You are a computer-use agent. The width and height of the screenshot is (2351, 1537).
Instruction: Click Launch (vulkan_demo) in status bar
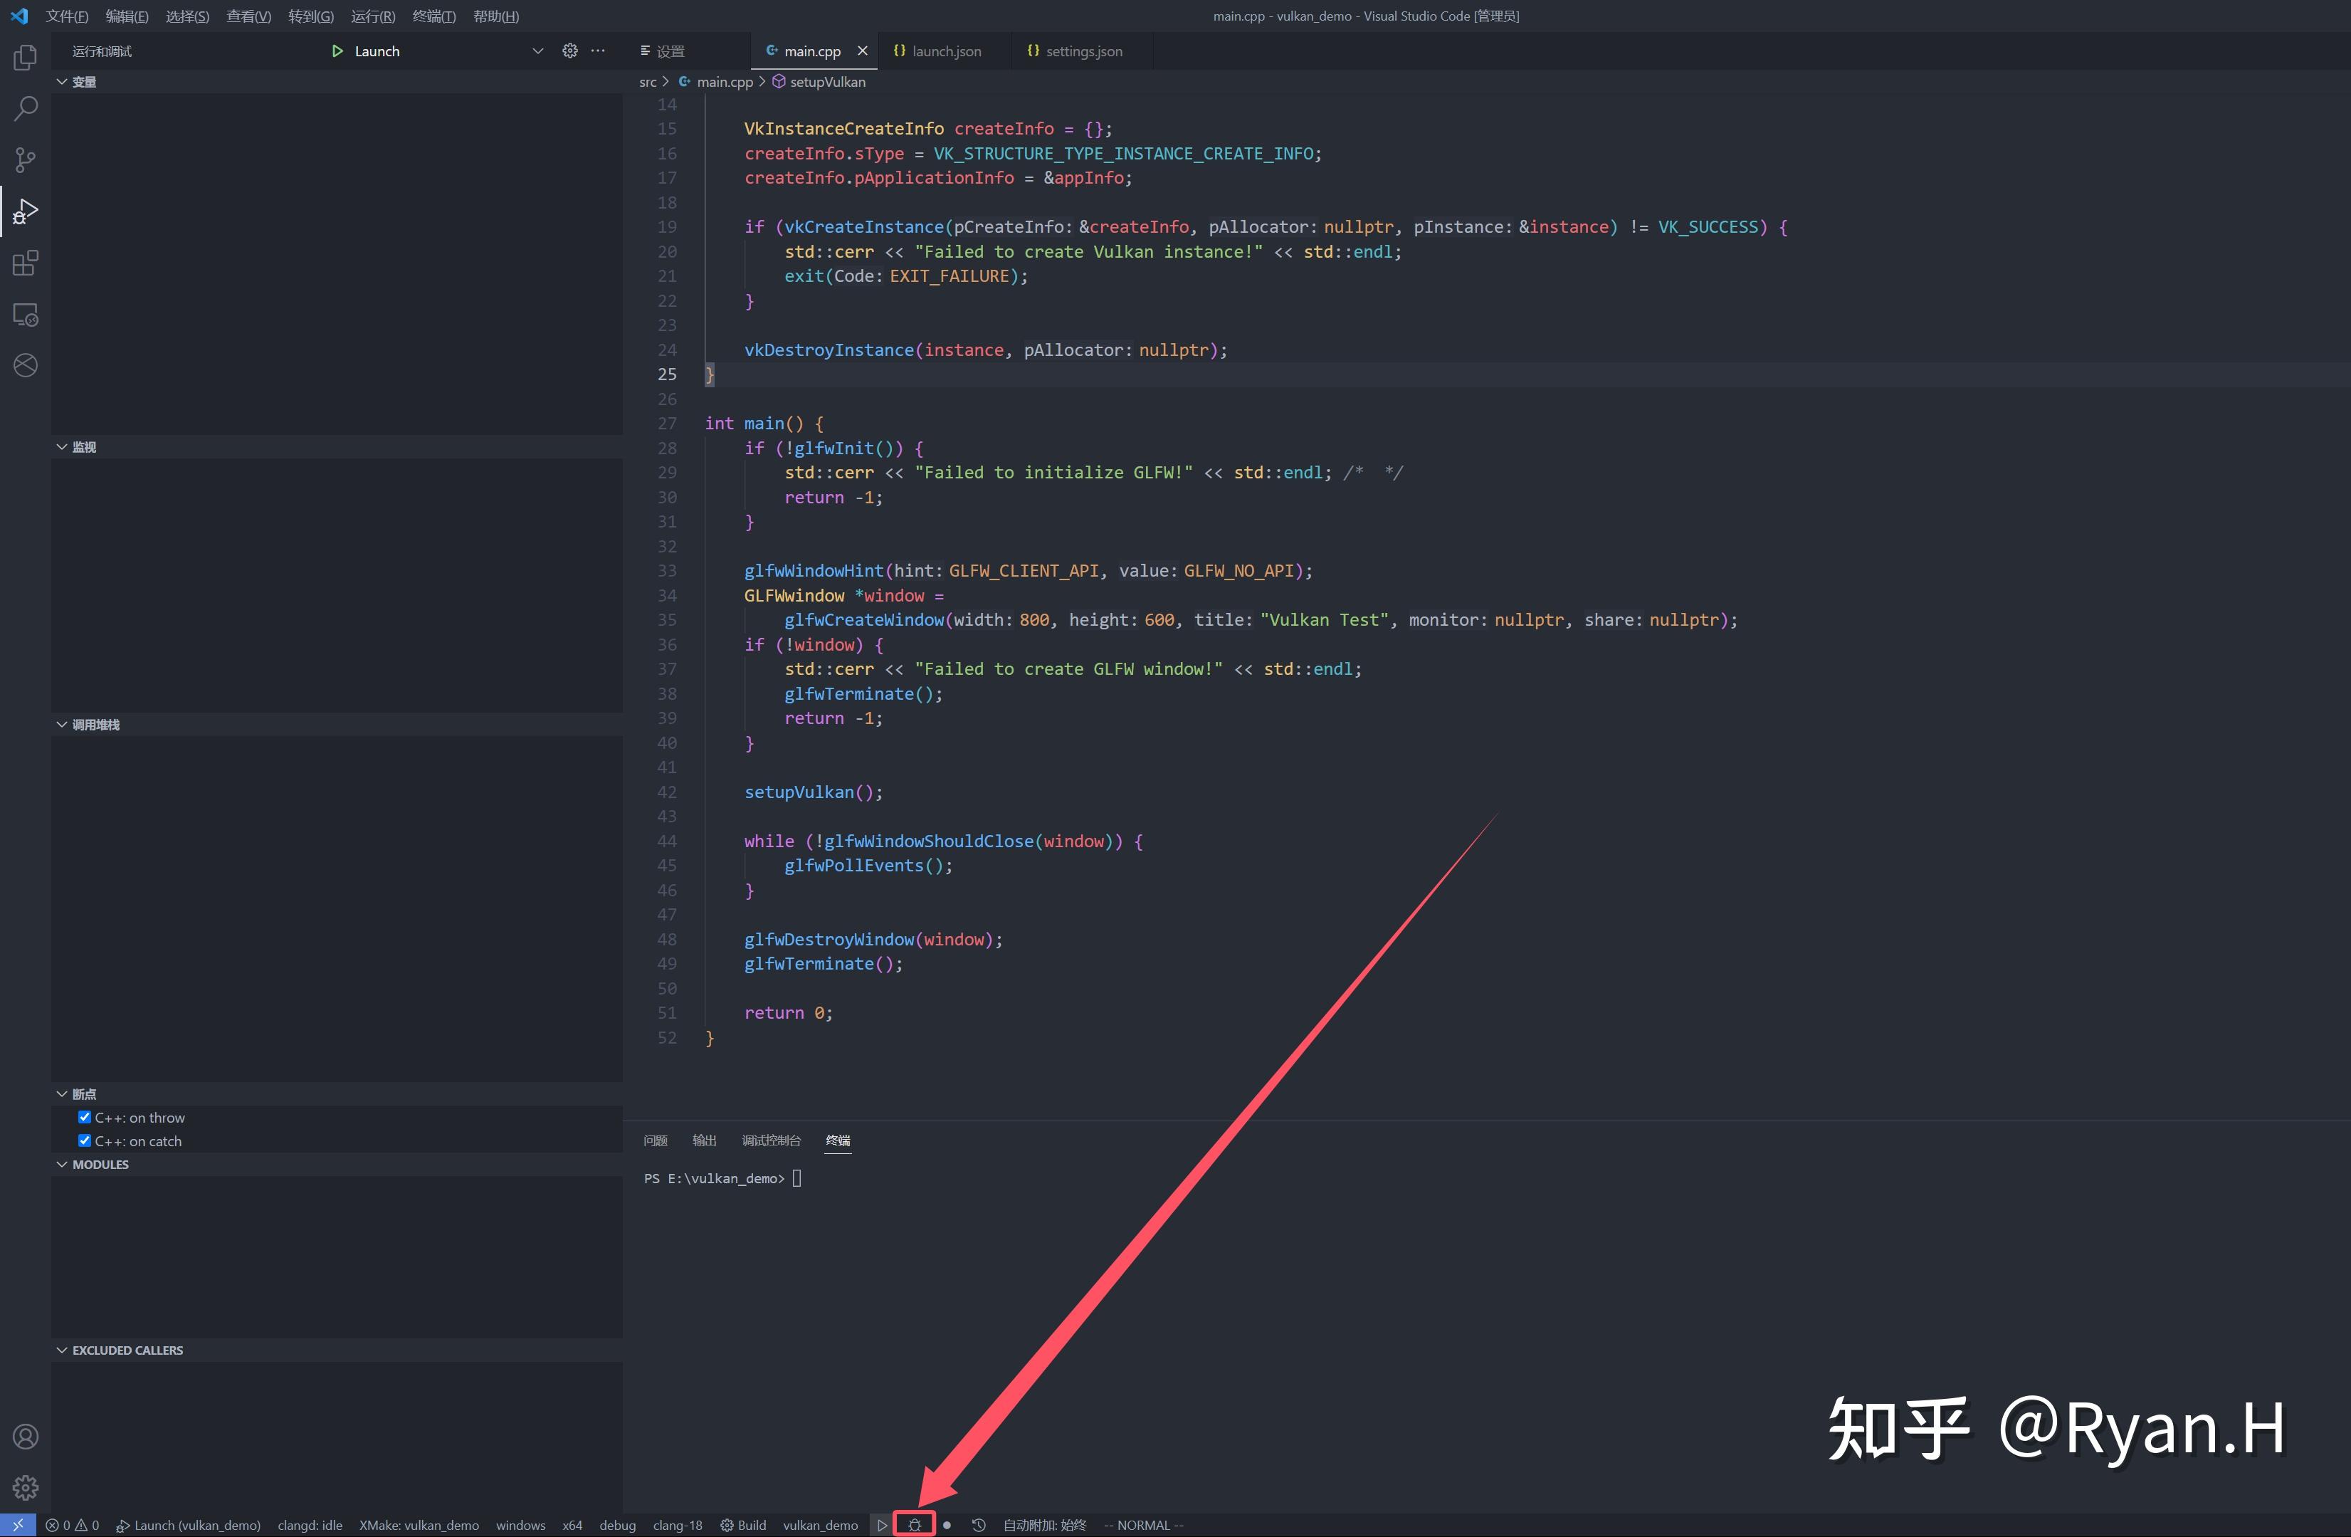[188, 1524]
